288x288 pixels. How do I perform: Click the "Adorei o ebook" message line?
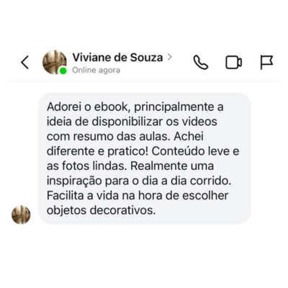click(135, 107)
